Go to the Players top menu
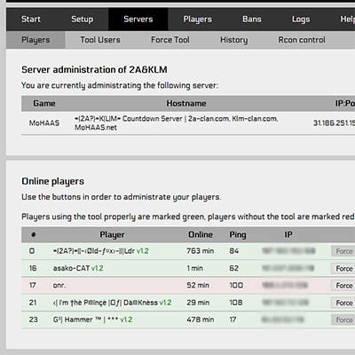 pos(197,20)
